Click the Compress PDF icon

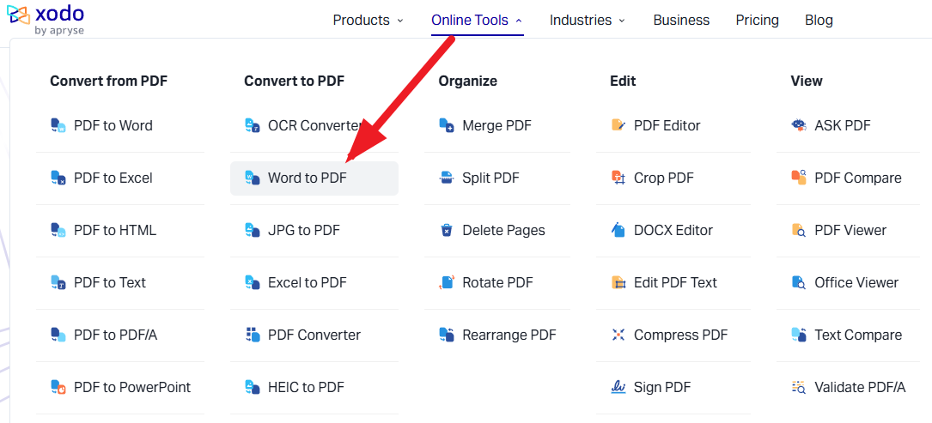tap(618, 335)
